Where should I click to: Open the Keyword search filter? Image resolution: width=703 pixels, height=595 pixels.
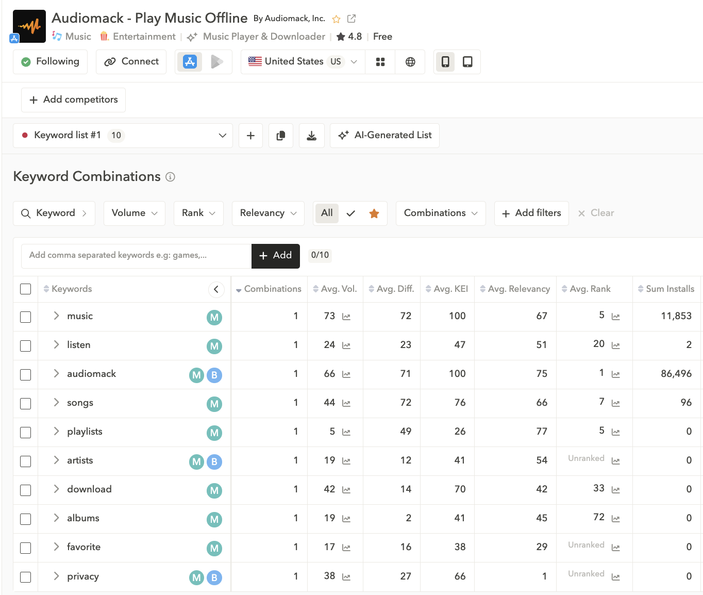54,213
